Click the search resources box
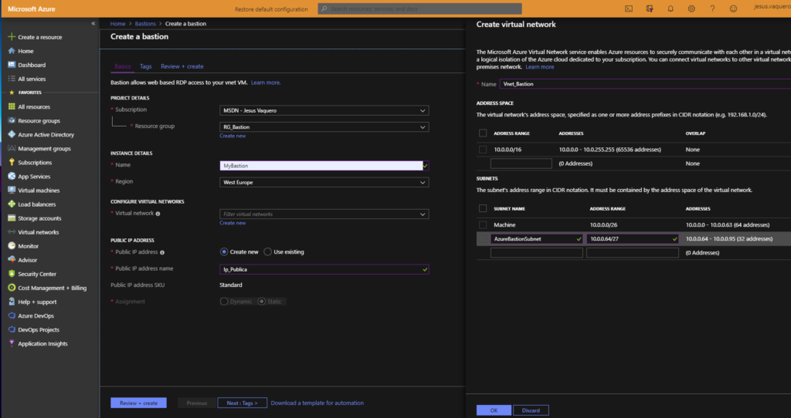Image resolution: width=791 pixels, height=418 pixels. pos(419,9)
